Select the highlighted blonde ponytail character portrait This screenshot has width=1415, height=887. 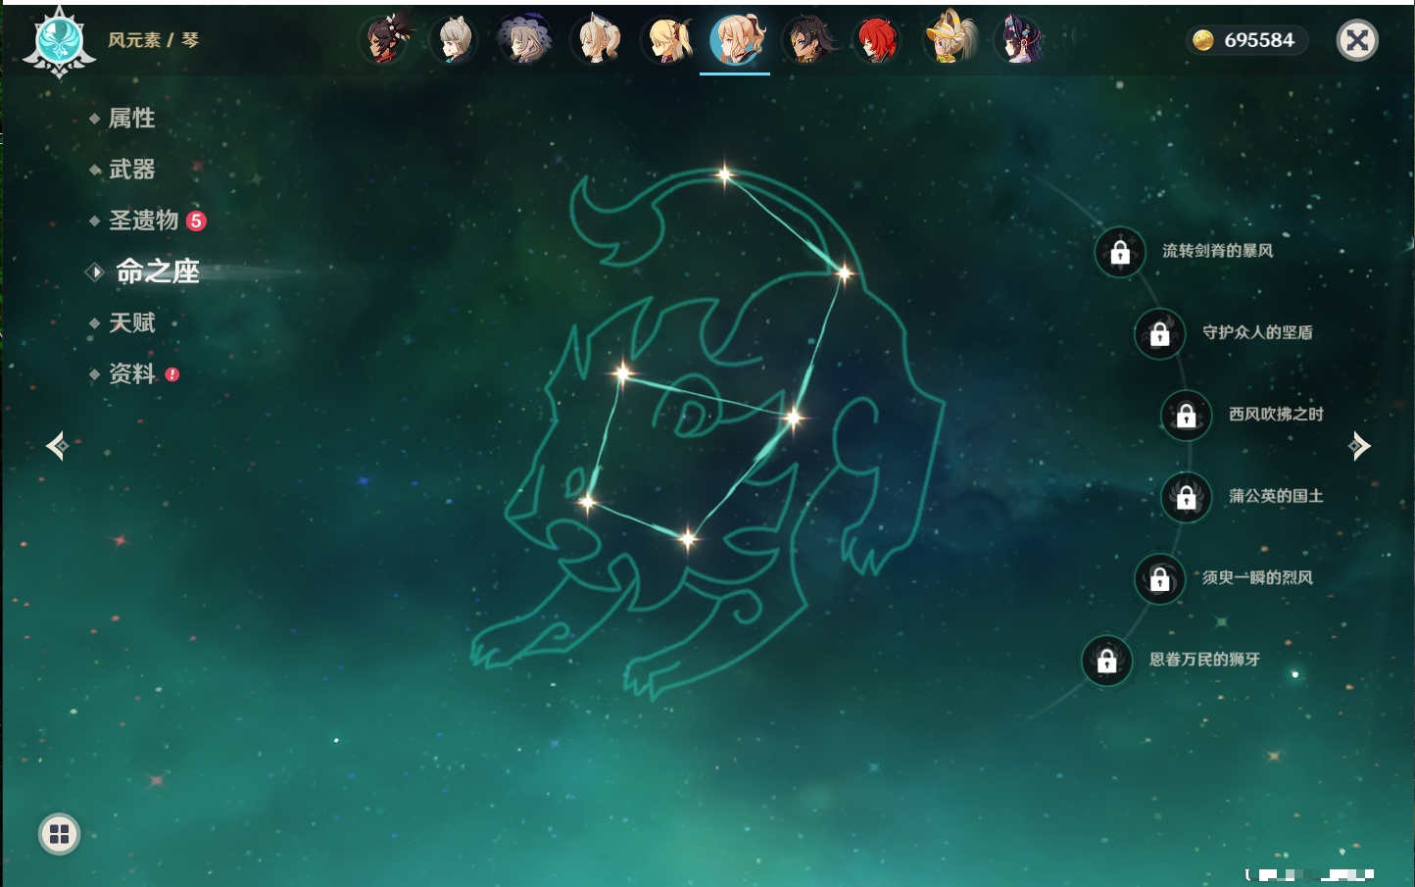point(735,40)
